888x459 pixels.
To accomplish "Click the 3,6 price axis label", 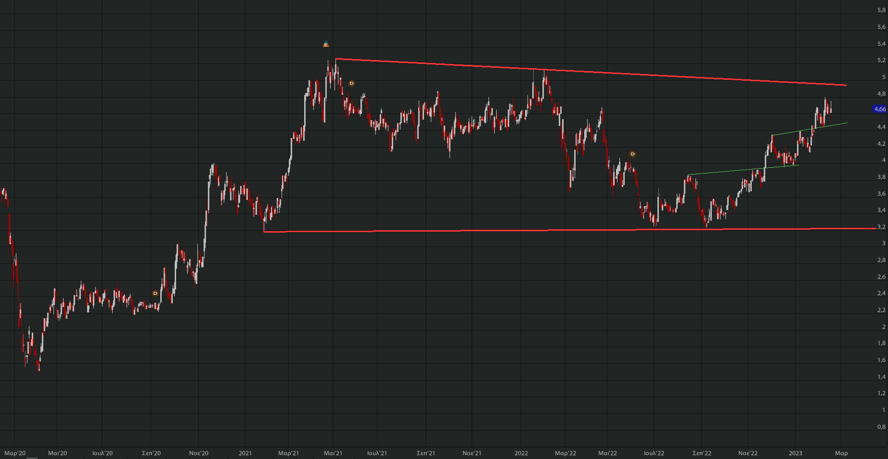I will pos(881,194).
